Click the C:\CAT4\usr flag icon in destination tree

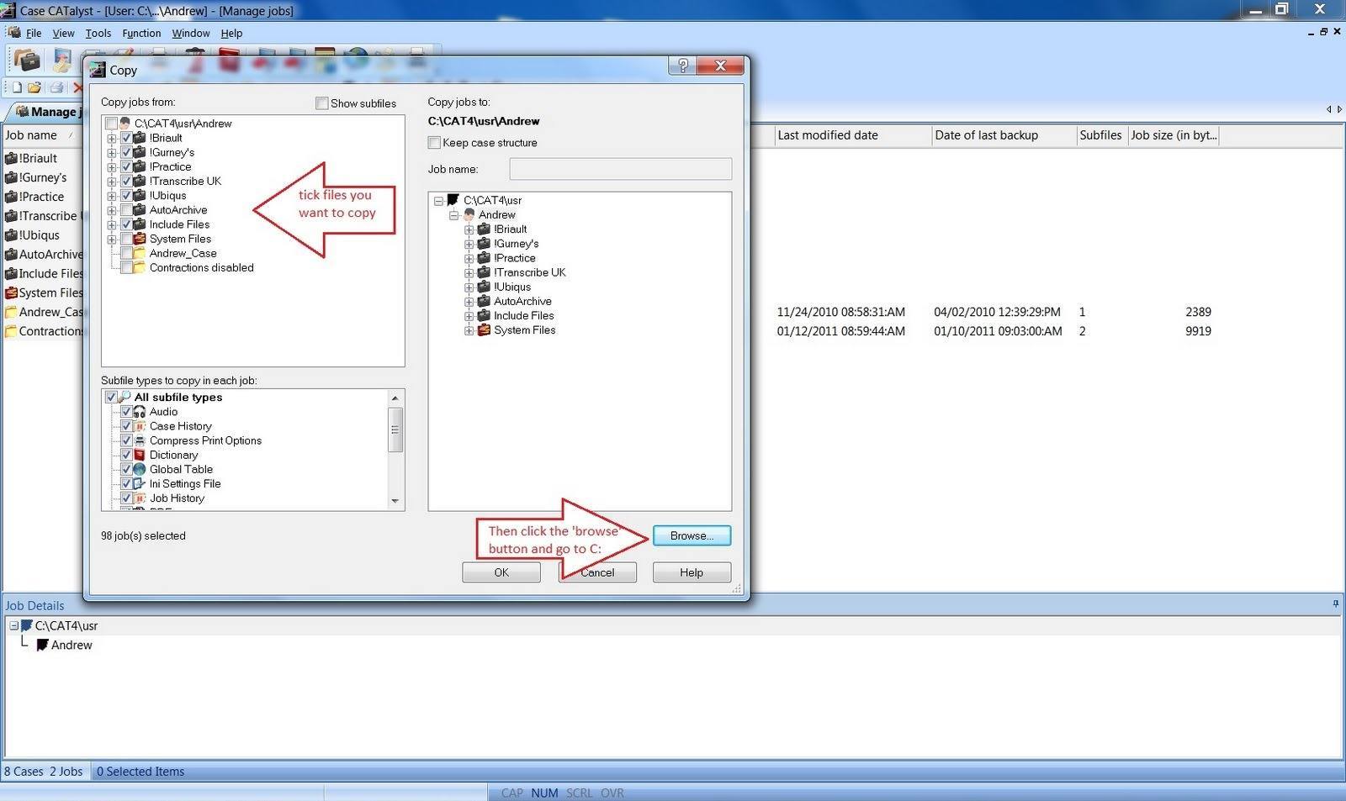pos(453,200)
